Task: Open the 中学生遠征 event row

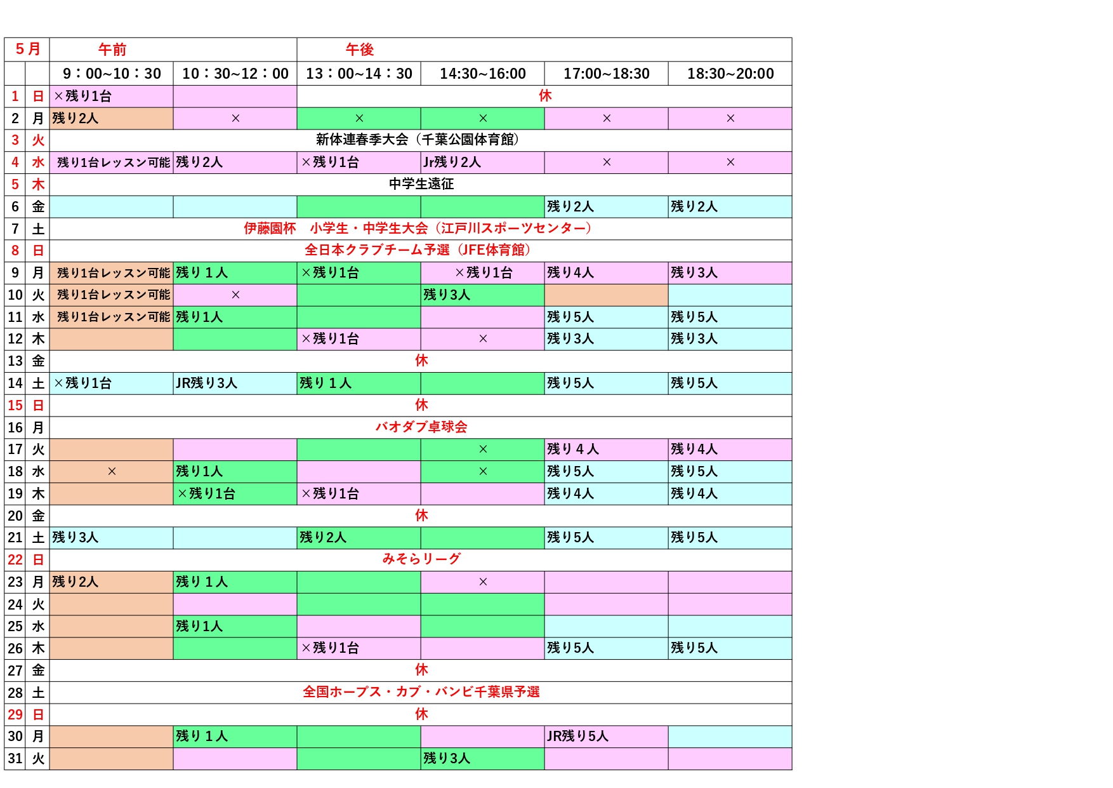Action: point(421,184)
